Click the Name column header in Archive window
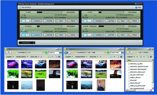Screen dimensions: 157x95 tap(139, 60)
